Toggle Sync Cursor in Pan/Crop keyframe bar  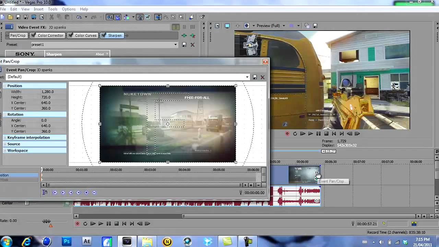45,192
